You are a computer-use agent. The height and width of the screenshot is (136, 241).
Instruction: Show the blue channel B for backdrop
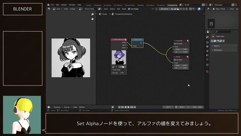tap(187, 9)
